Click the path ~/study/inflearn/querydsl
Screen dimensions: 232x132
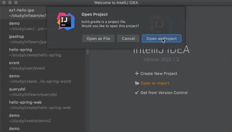33,94
